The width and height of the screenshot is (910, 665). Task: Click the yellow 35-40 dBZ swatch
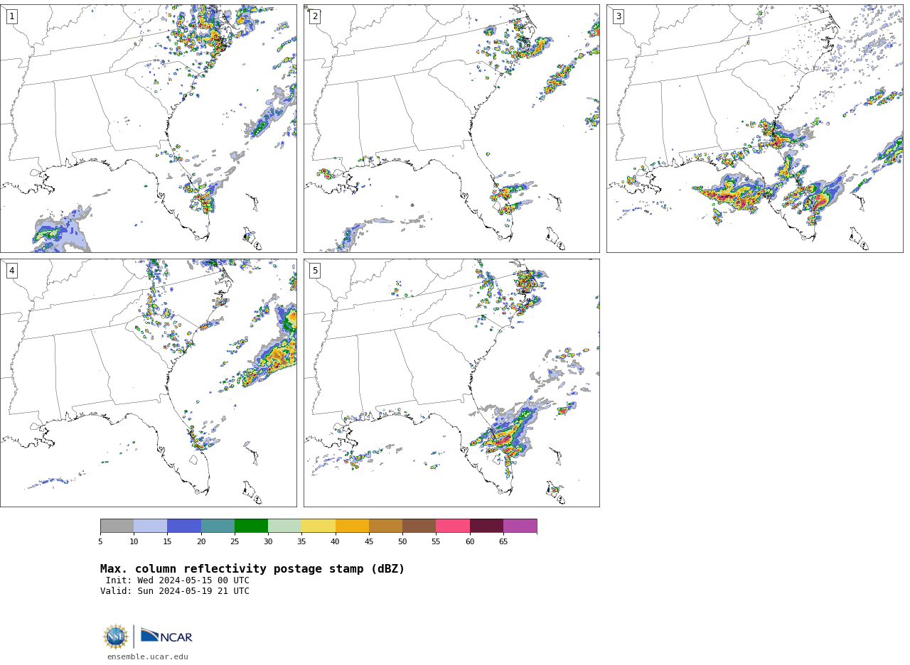(x=318, y=526)
